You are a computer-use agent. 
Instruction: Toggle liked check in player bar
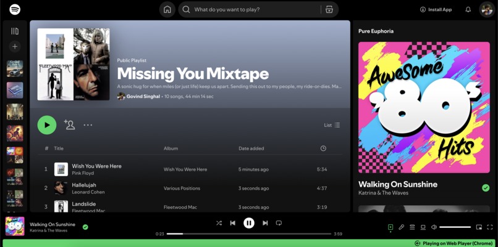pyautogui.click(x=85, y=227)
